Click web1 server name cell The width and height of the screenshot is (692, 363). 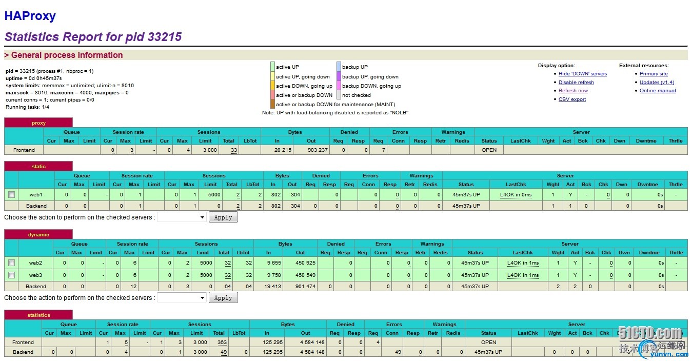coord(36,195)
